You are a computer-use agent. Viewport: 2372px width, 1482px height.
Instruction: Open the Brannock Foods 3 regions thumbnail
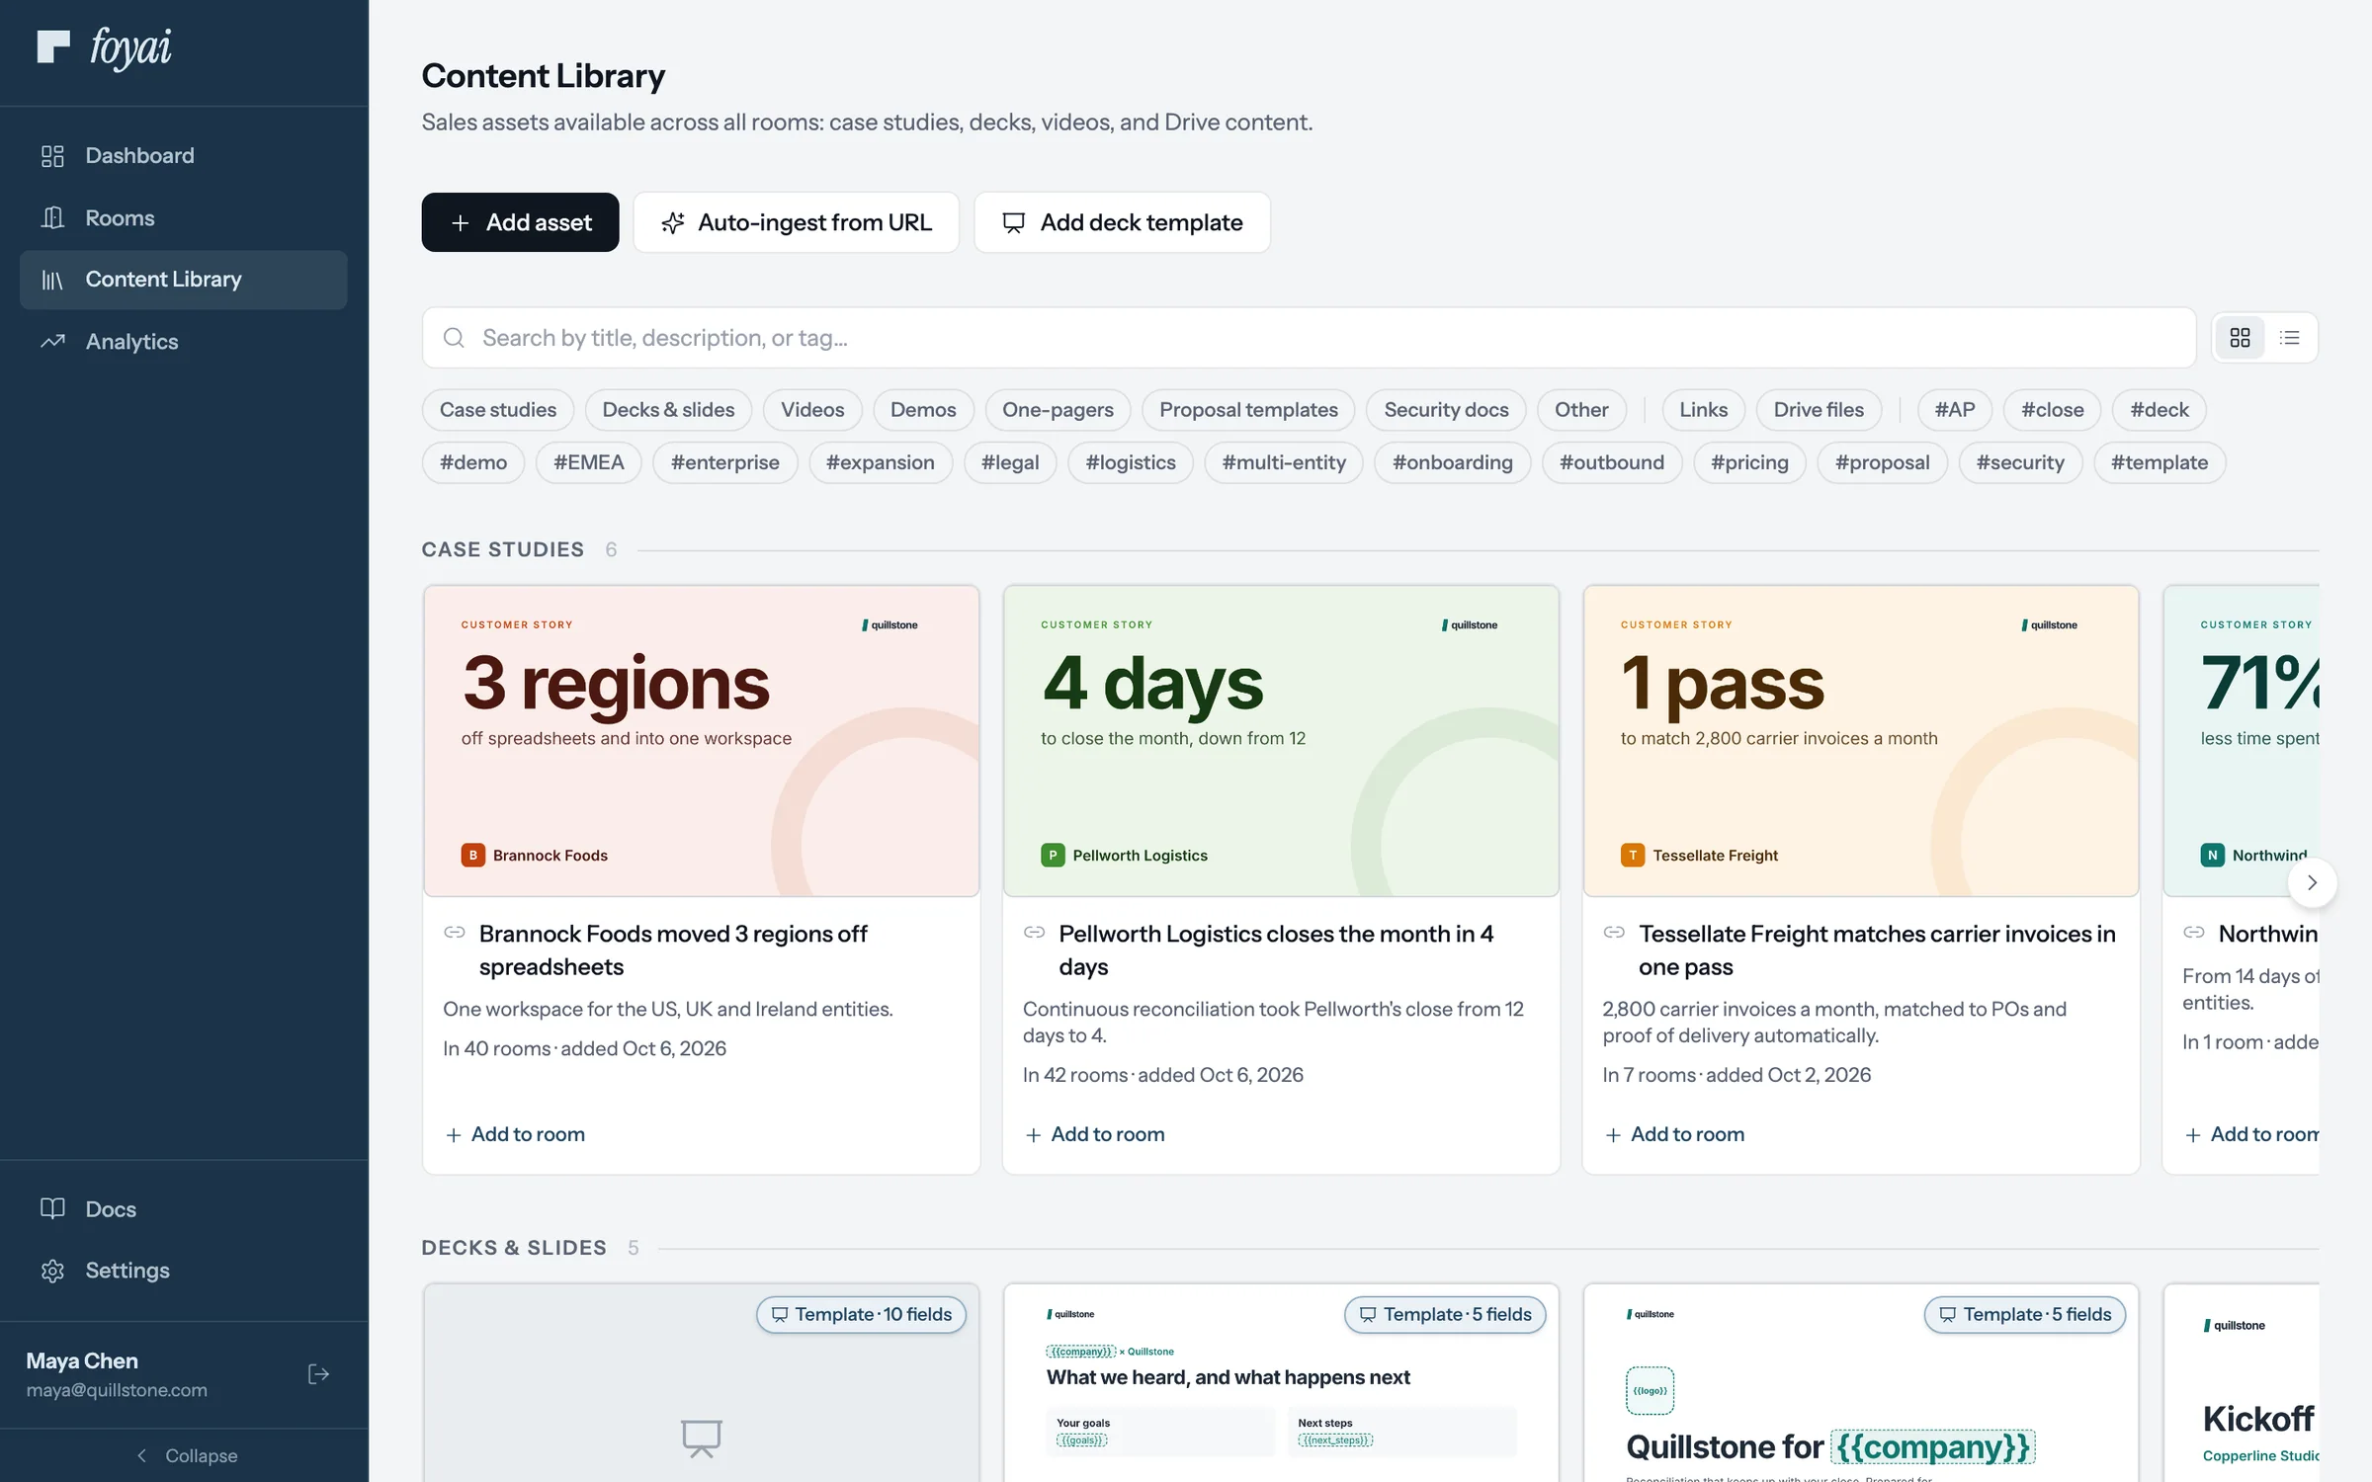702,741
